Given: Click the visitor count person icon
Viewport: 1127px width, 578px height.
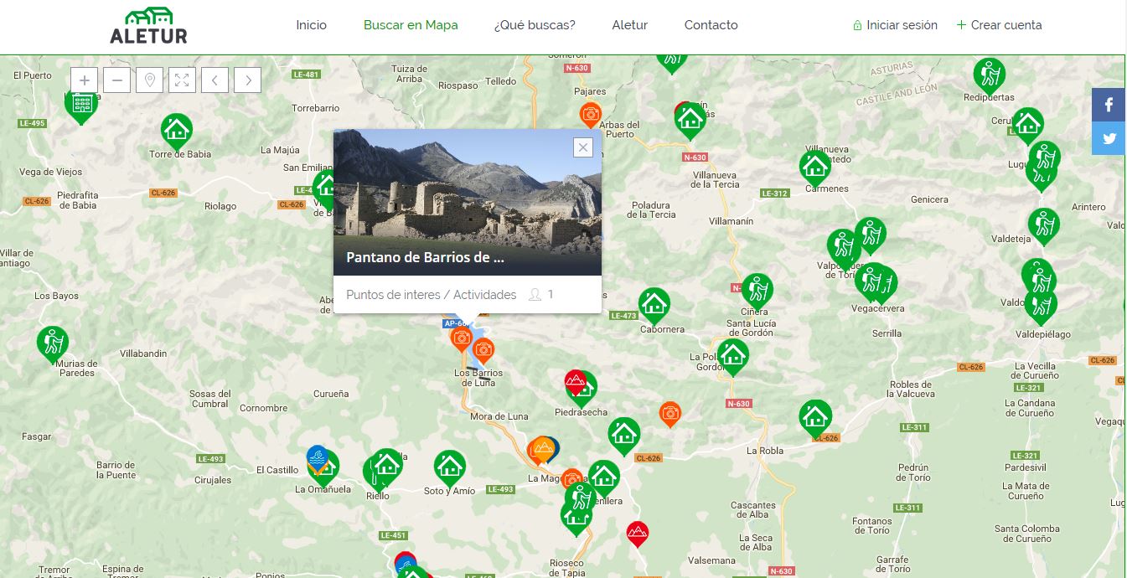Looking at the screenshot, I should (x=535, y=294).
